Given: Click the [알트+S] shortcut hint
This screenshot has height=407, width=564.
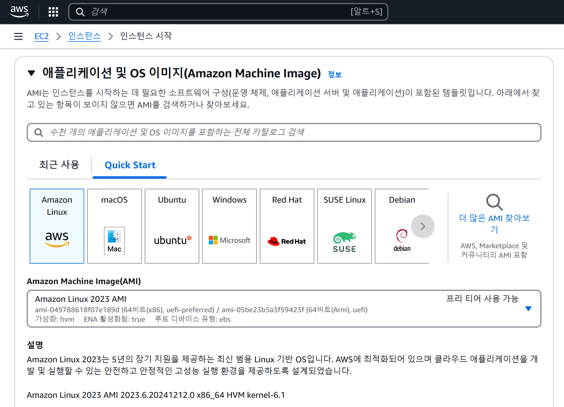Looking at the screenshot, I should coord(367,12).
